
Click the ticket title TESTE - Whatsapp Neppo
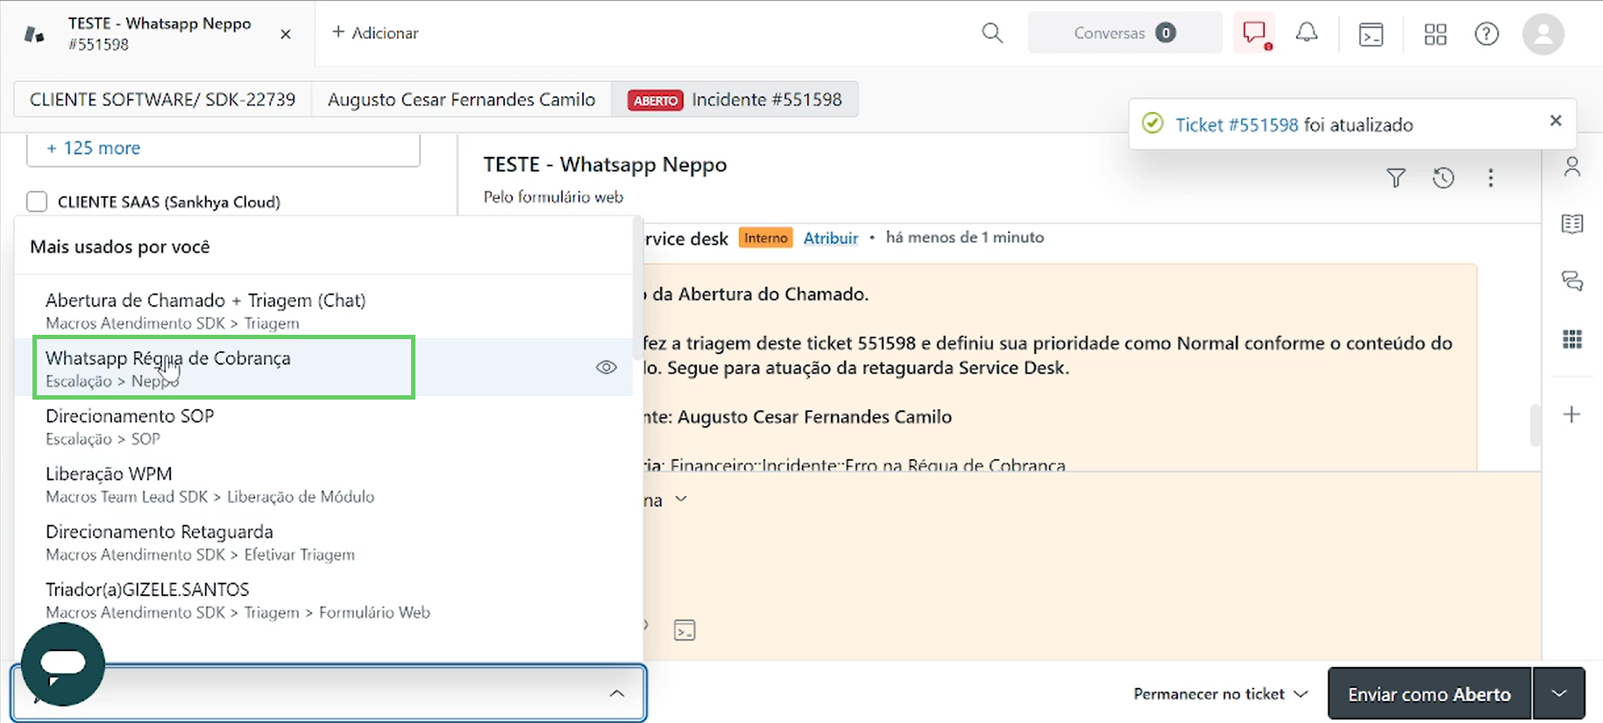(x=606, y=165)
